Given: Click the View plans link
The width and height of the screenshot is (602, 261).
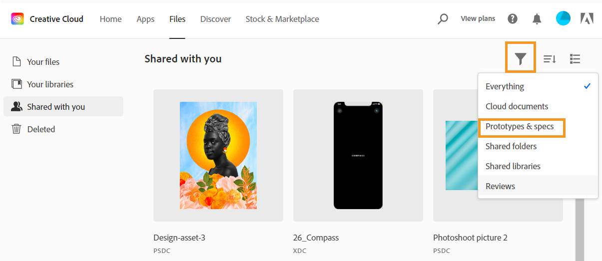Looking at the screenshot, I should click(x=478, y=19).
